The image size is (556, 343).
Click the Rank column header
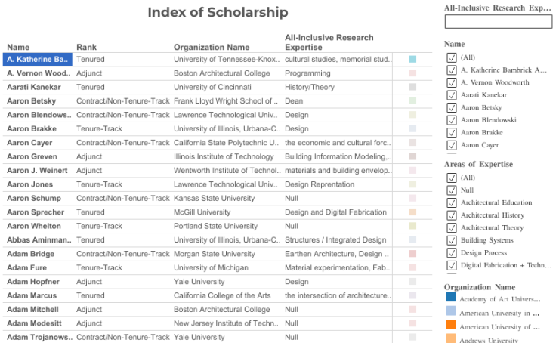pyautogui.click(x=86, y=47)
